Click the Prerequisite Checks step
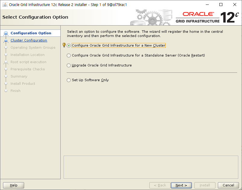The width and height of the screenshot is (242, 190). click(x=28, y=69)
